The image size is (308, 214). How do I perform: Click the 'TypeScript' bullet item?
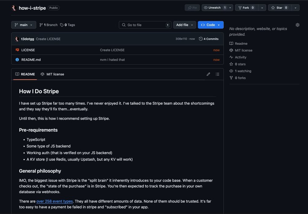[36, 139]
